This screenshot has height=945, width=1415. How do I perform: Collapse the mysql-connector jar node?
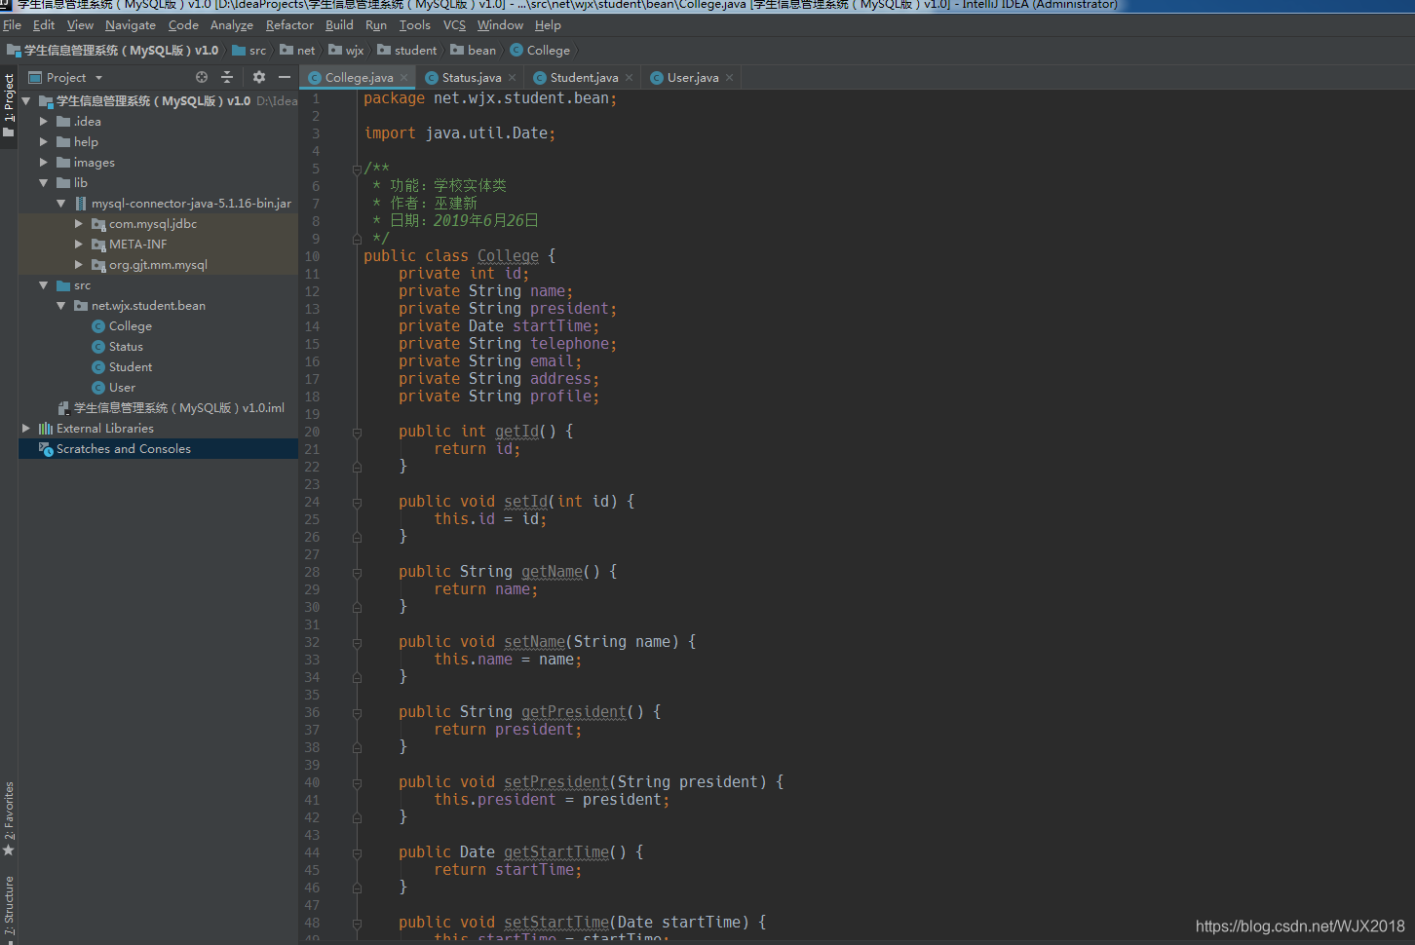tap(61, 204)
